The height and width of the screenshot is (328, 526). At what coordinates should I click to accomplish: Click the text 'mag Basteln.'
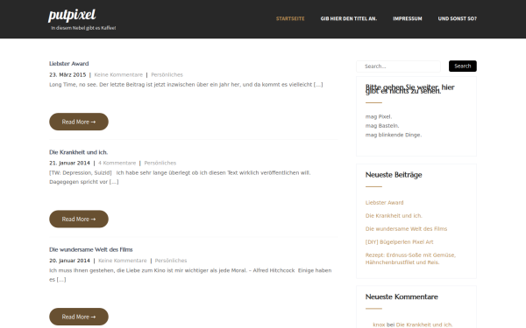pos(382,126)
